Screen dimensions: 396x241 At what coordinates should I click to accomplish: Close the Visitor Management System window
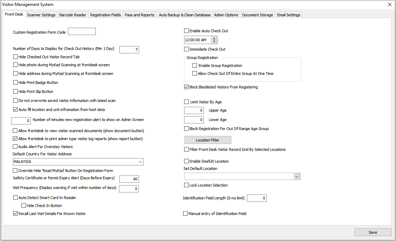389,5
